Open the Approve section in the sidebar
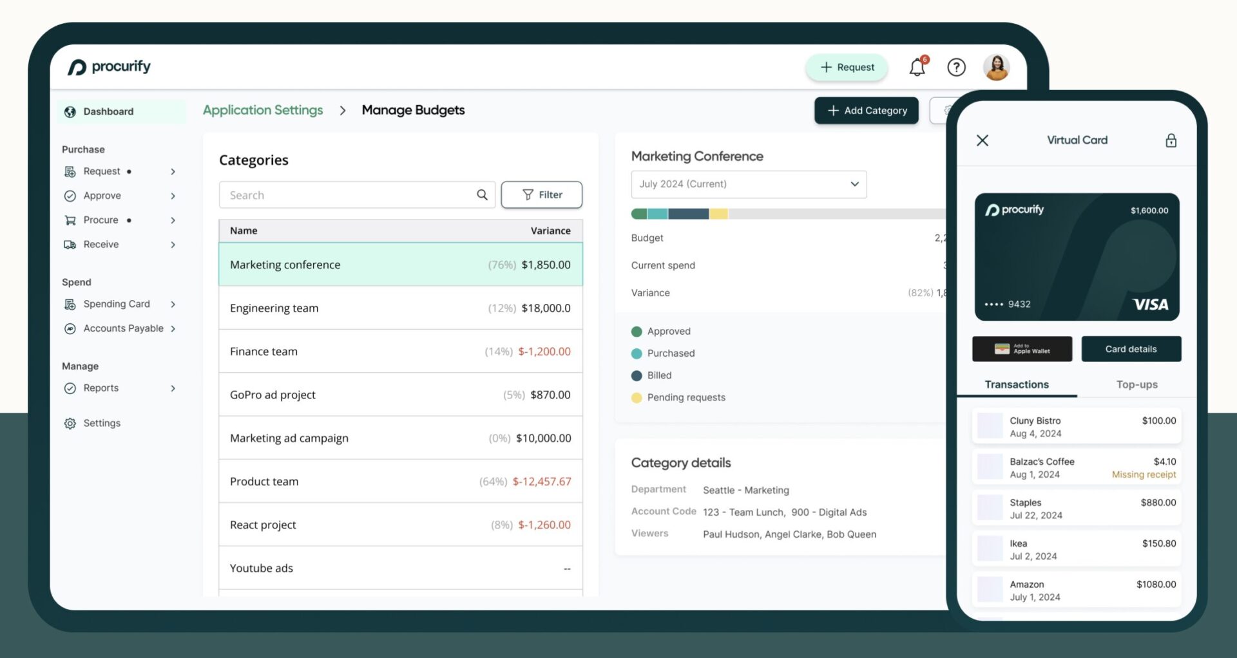 pyautogui.click(x=103, y=196)
